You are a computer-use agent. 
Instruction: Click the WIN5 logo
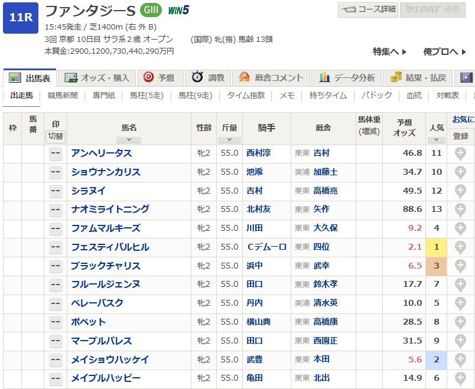(x=178, y=11)
